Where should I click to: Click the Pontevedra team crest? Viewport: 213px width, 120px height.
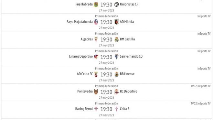tap(96, 92)
